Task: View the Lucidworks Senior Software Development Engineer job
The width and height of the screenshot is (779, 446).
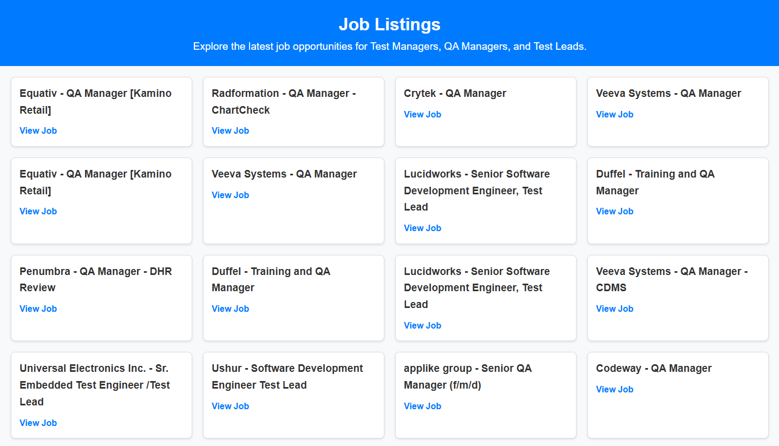Action: click(x=422, y=228)
